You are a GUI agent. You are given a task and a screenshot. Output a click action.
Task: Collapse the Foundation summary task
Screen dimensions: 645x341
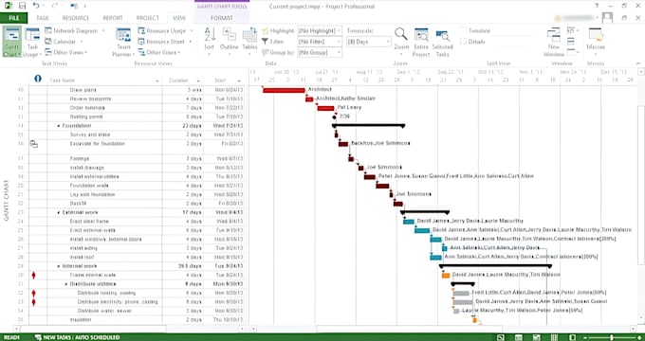point(59,126)
